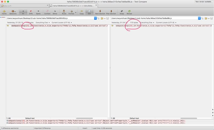Jump to Prev Section
The height and width of the screenshot is (130, 214).
pos(111,12)
